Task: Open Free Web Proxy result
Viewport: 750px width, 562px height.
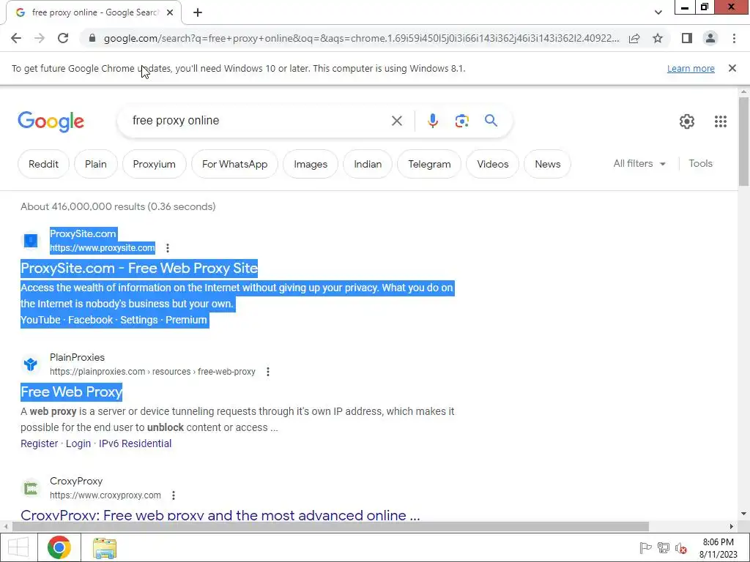Action: (x=71, y=392)
